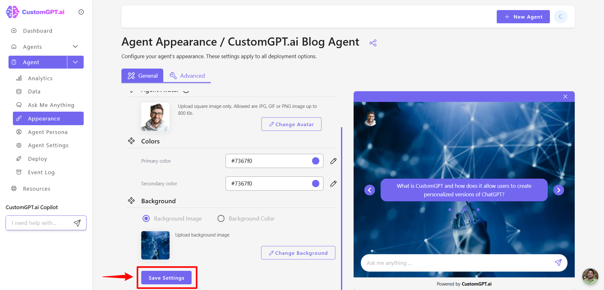Click the Change Avatar button

(291, 124)
